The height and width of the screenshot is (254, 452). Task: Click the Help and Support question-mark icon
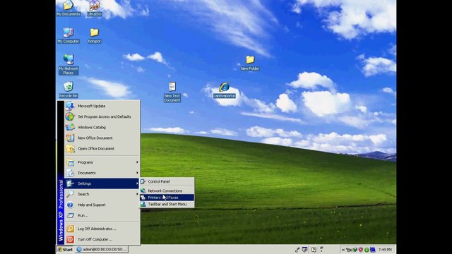[x=70, y=205]
